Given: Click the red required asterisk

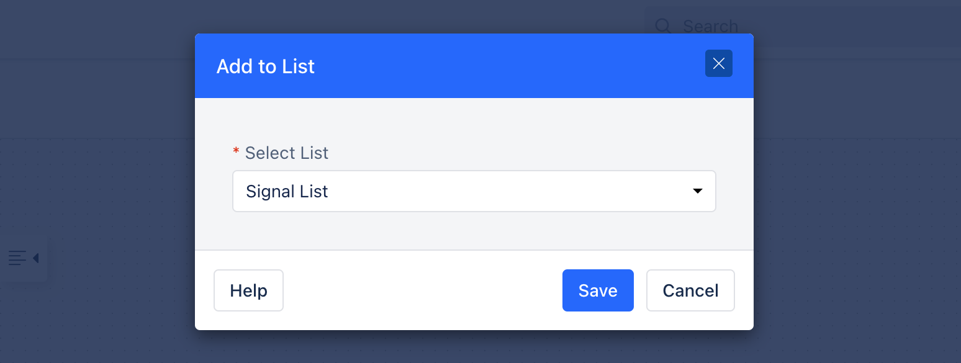Looking at the screenshot, I should click(x=236, y=152).
